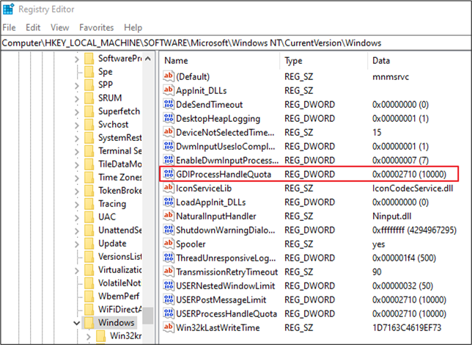This screenshot has width=472, height=345.
Task: Click the Registry Editor app icon
Action: (9, 9)
